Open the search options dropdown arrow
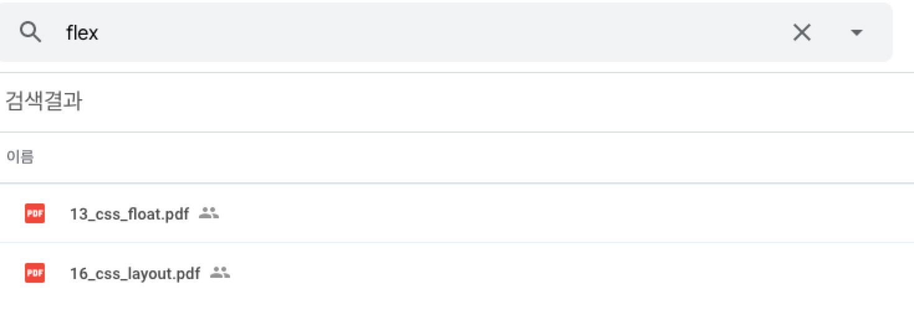This screenshot has width=914, height=320. coord(856,32)
